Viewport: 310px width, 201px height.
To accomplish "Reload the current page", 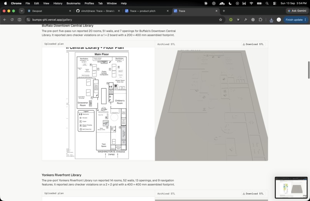I will coord(12,20).
